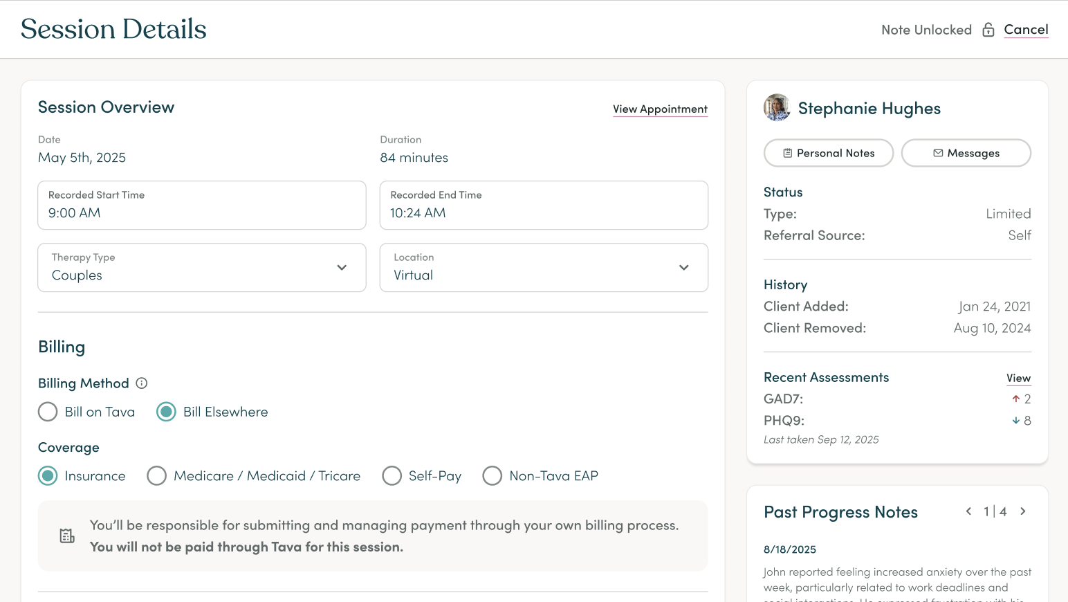
Task: Open Messages with the client
Action: coord(966,153)
